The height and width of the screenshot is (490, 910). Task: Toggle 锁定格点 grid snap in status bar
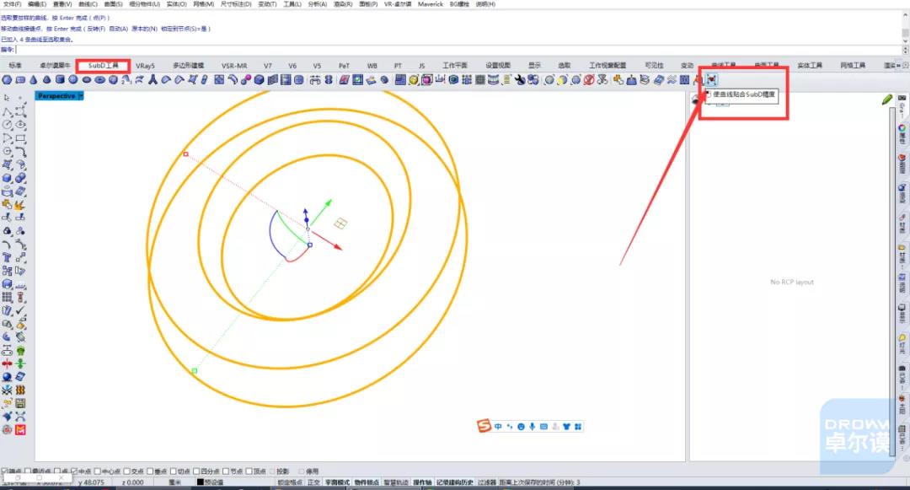pos(290,482)
